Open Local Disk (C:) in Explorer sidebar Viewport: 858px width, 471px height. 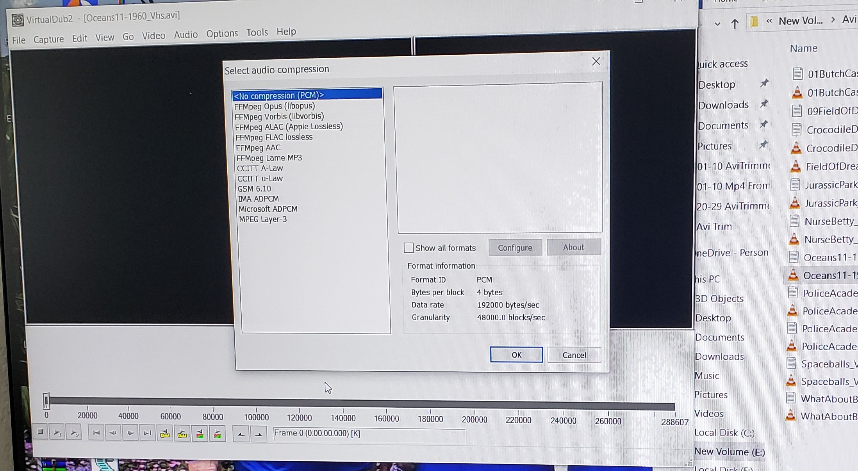tap(724, 433)
